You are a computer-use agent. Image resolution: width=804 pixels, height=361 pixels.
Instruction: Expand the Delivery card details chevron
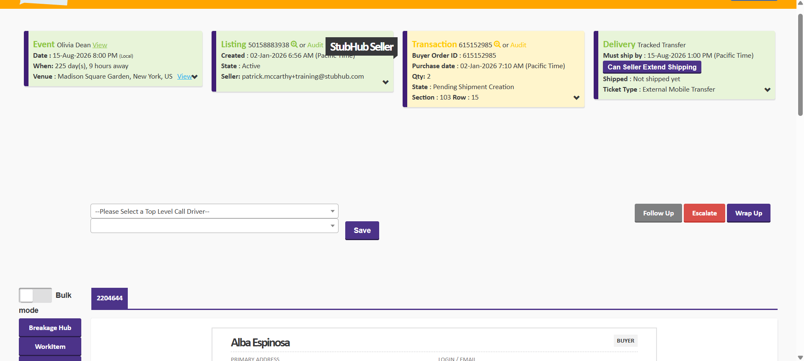coord(767,90)
